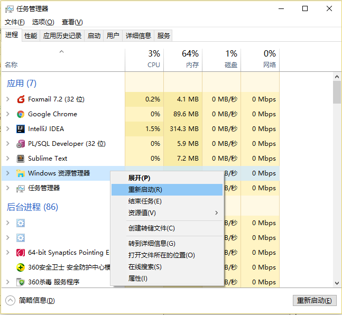The height and width of the screenshot is (315, 342).
Task: Switch to the 应用历史记录 tab
Action: point(62,35)
